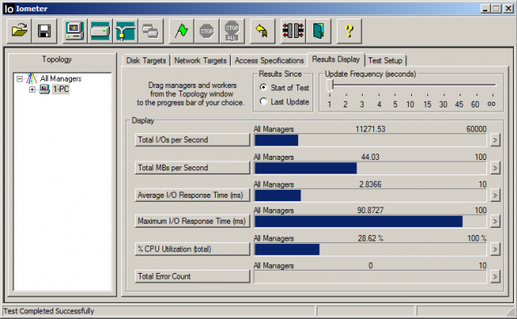Stop all tests
The width and height of the screenshot is (517, 319).
click(x=232, y=31)
